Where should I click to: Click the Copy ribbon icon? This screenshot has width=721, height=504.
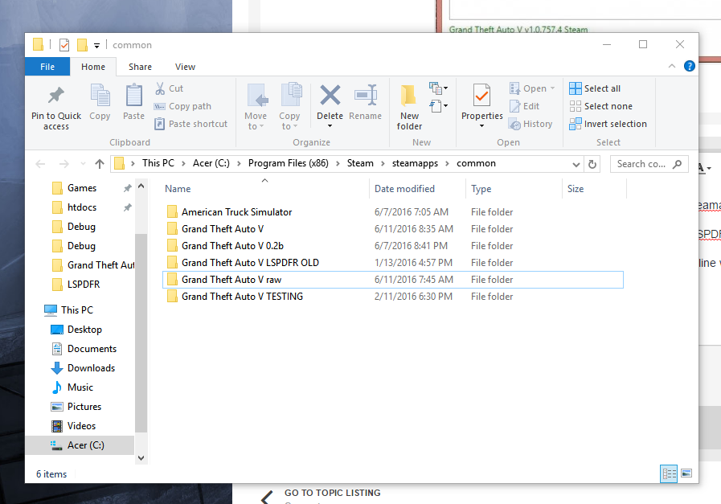[x=100, y=95]
